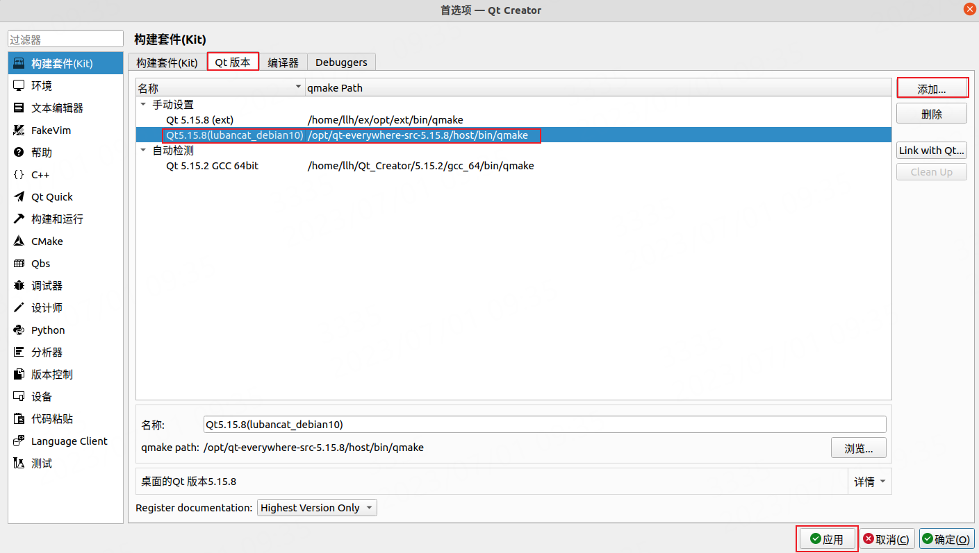Click the 名称 column sort arrow
Viewport: 979px width, 553px height.
click(x=299, y=87)
